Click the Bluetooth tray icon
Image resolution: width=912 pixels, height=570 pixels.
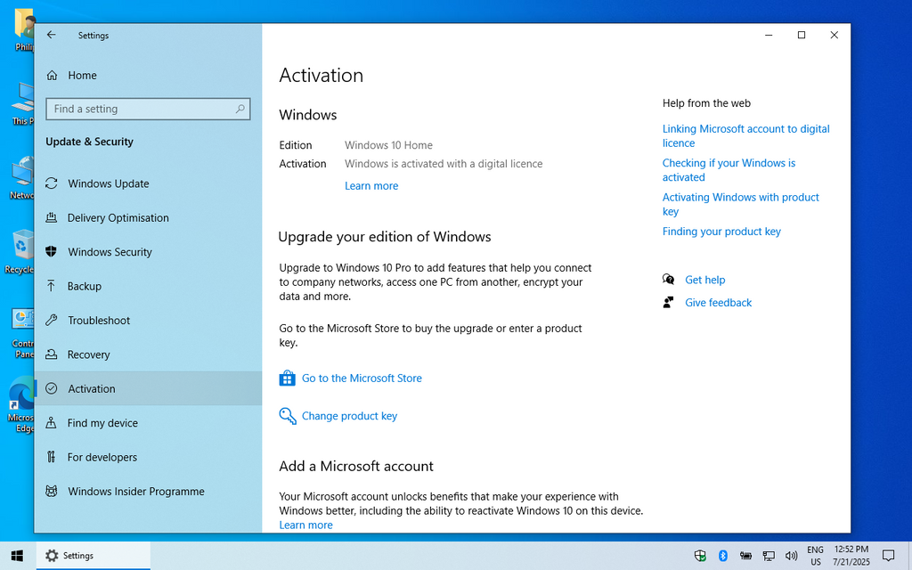pos(723,556)
